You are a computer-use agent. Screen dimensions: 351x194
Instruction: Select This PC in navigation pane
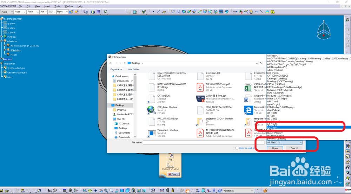[x=120, y=119]
